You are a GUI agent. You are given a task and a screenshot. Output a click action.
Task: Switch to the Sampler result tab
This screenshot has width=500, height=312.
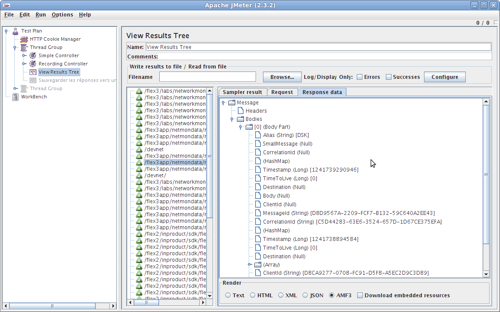pyautogui.click(x=242, y=92)
